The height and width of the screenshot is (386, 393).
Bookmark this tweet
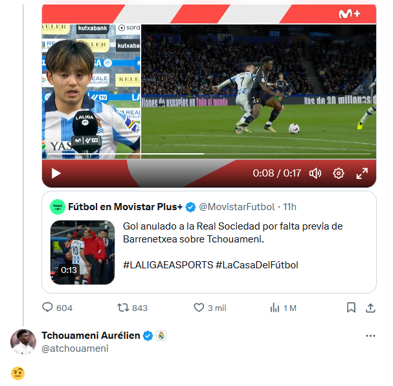point(351,308)
